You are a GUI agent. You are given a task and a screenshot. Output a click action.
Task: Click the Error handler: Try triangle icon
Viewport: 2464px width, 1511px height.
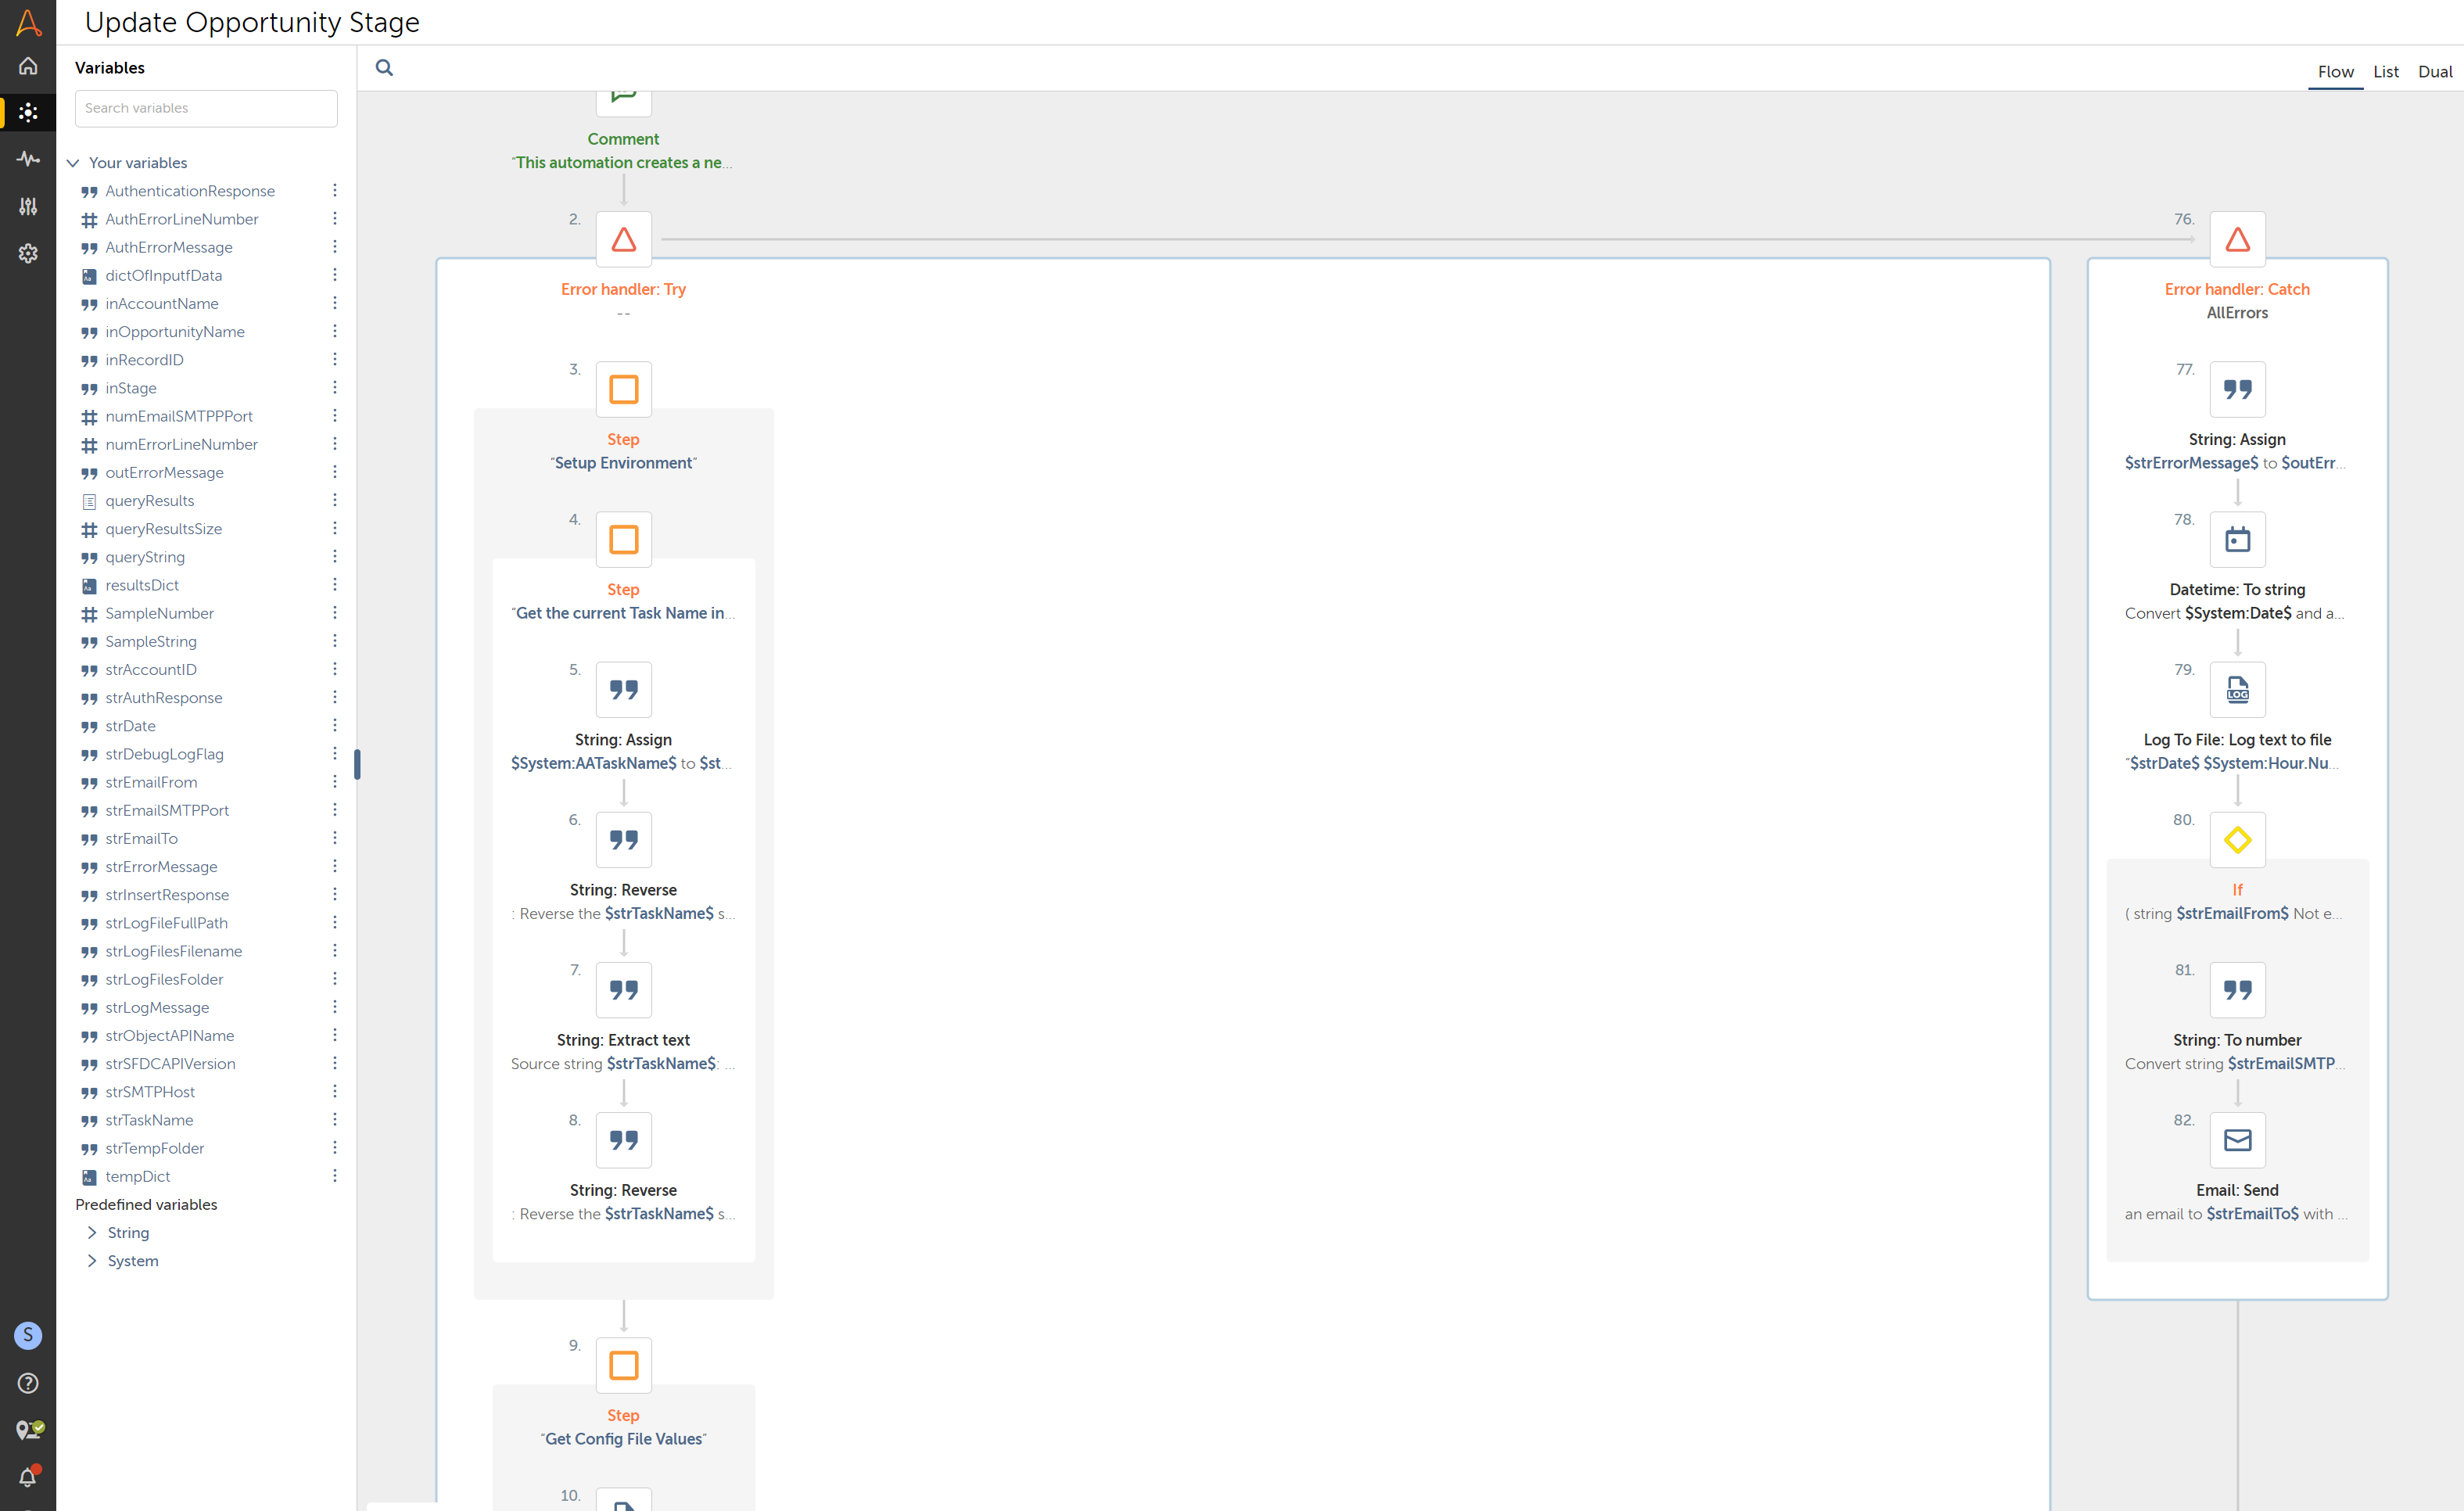point(623,240)
